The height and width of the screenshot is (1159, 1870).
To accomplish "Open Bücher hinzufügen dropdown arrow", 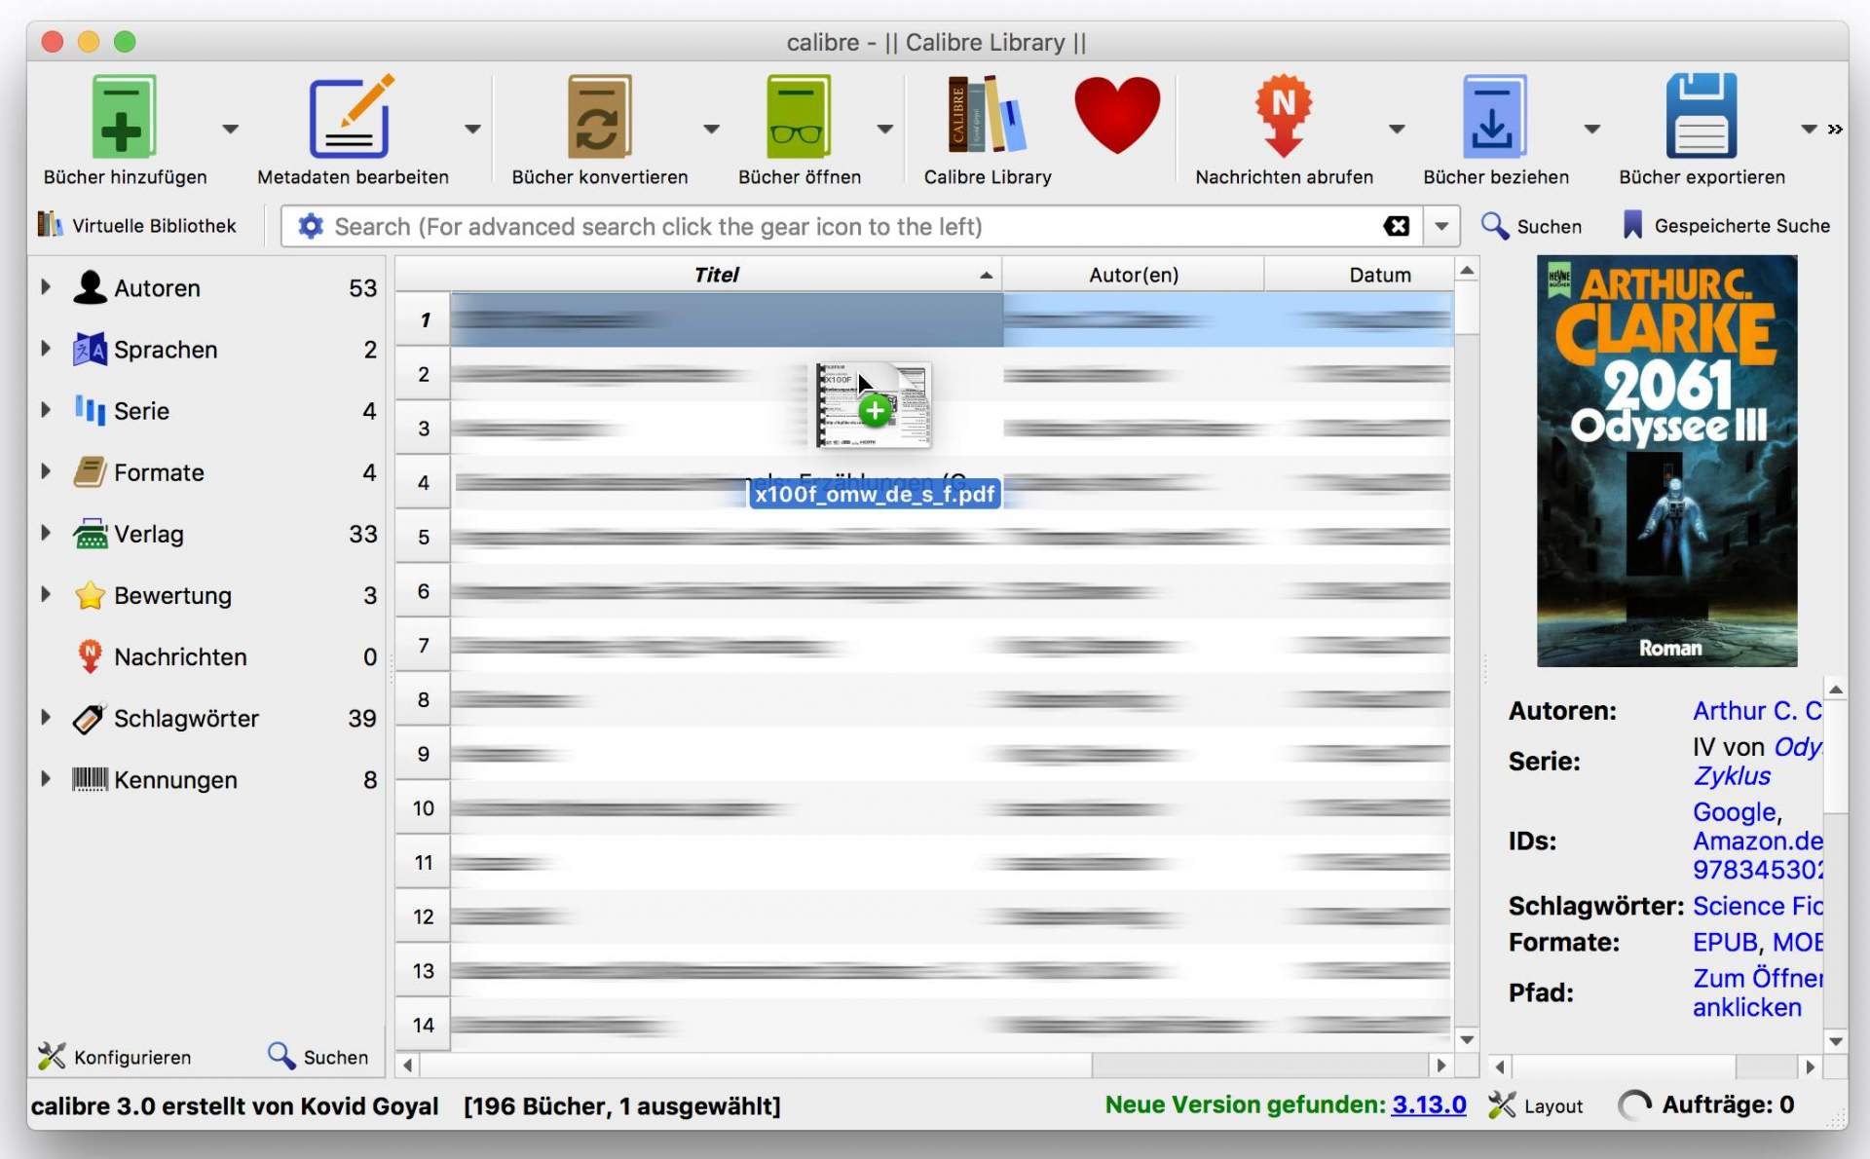I will click(230, 129).
